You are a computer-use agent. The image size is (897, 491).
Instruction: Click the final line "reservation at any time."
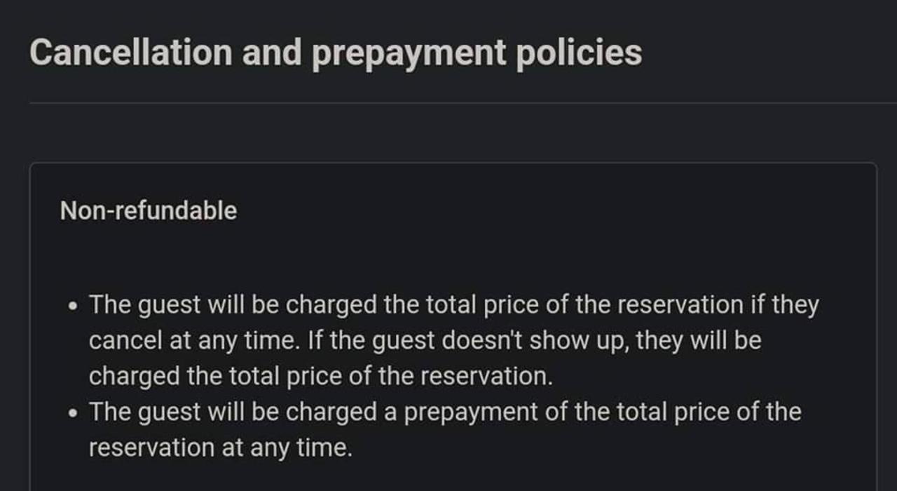220,448
